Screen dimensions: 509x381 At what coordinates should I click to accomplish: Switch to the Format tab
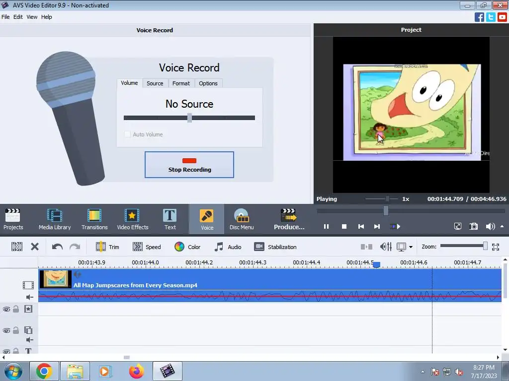181,83
